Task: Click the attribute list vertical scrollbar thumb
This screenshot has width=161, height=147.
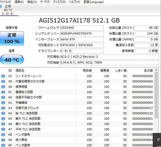Action: pyautogui.click(x=156, y=95)
